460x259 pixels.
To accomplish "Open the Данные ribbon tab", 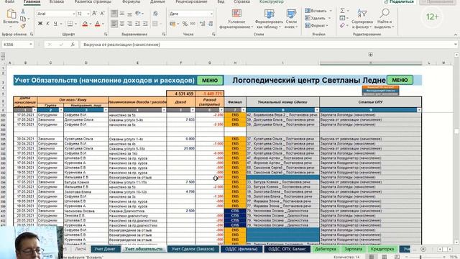I will coord(157,1).
